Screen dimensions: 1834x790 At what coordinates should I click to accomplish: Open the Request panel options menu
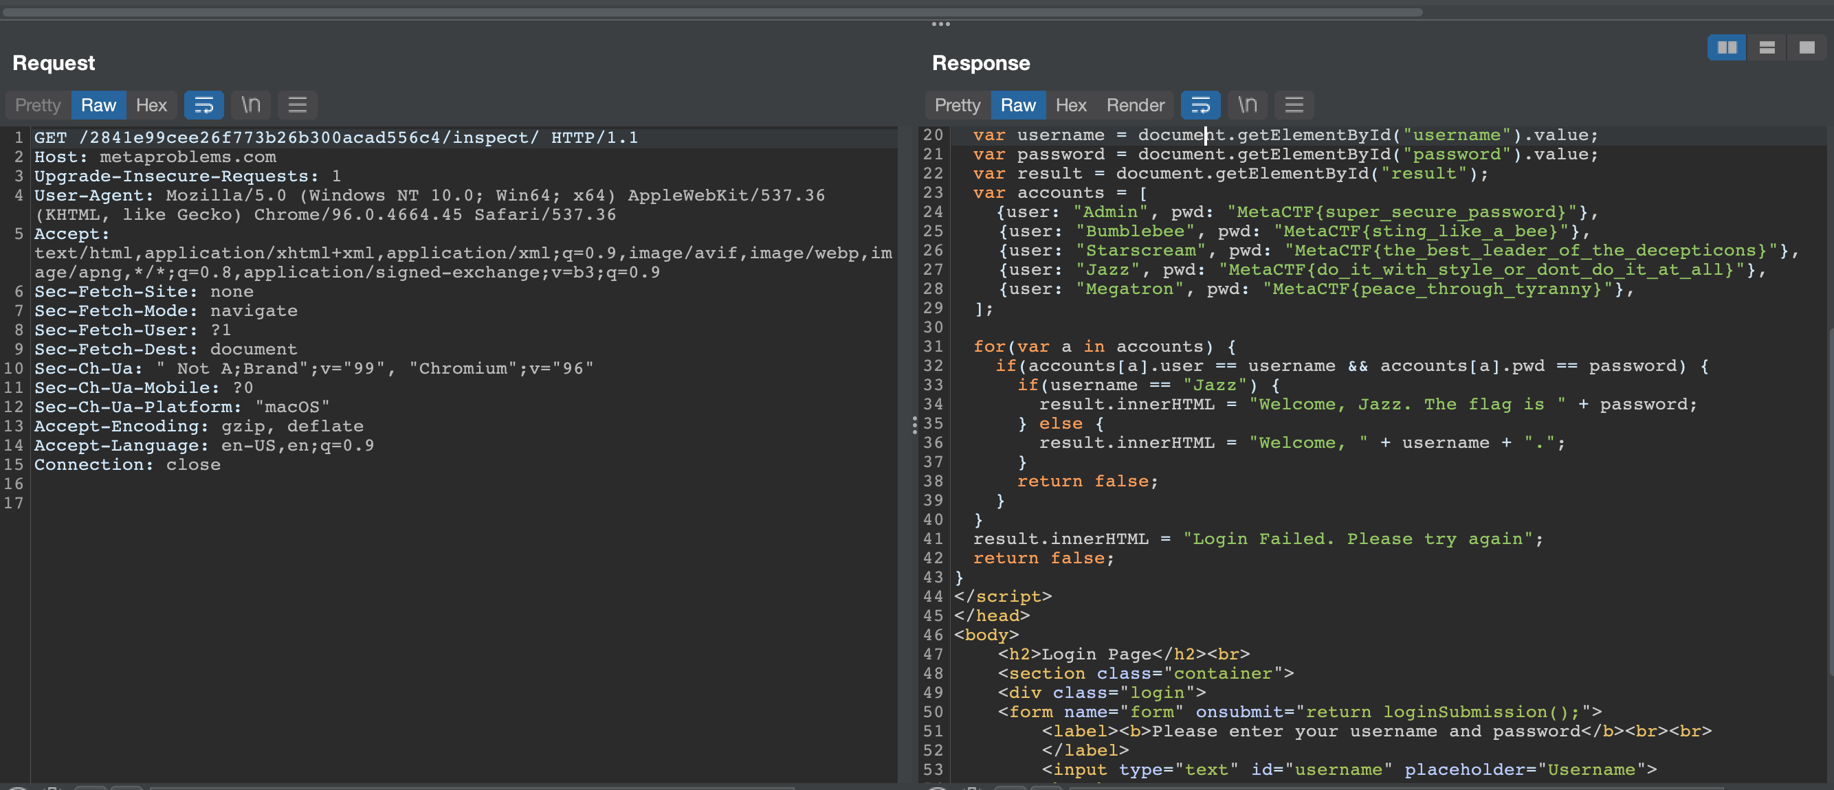298,105
